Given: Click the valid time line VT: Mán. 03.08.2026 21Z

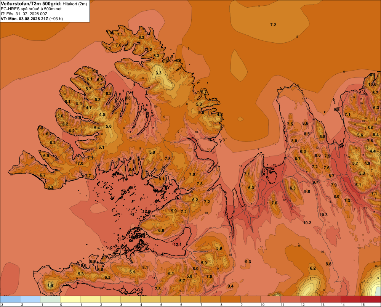Looking at the screenshot, I should pyautogui.click(x=25, y=19).
